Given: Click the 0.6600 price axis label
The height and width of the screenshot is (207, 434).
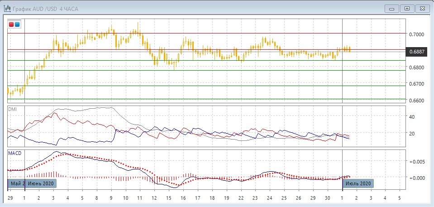Looking at the screenshot, I should 417,101.
